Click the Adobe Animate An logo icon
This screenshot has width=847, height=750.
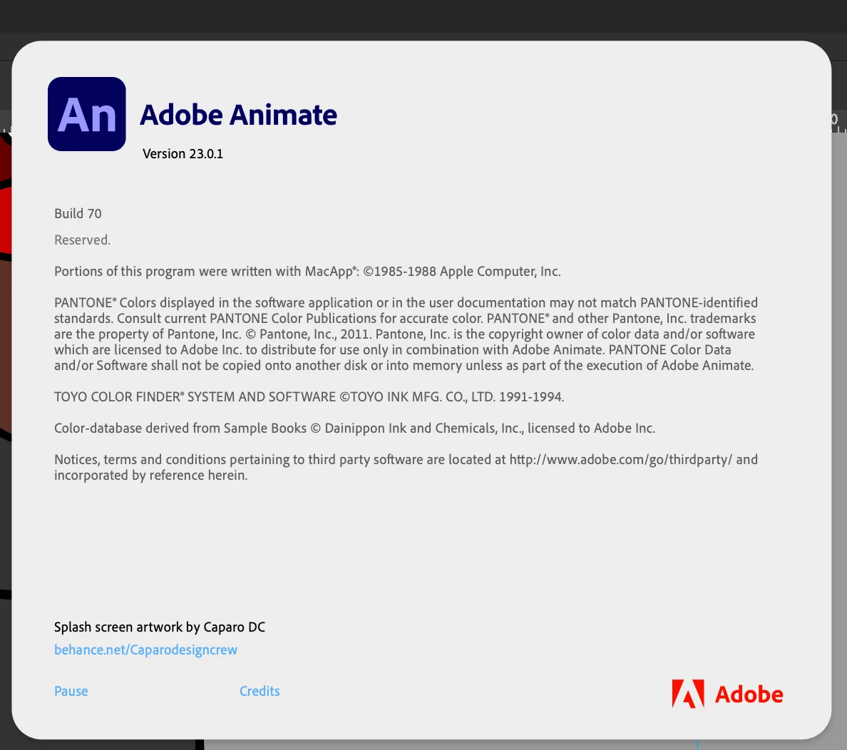87,114
